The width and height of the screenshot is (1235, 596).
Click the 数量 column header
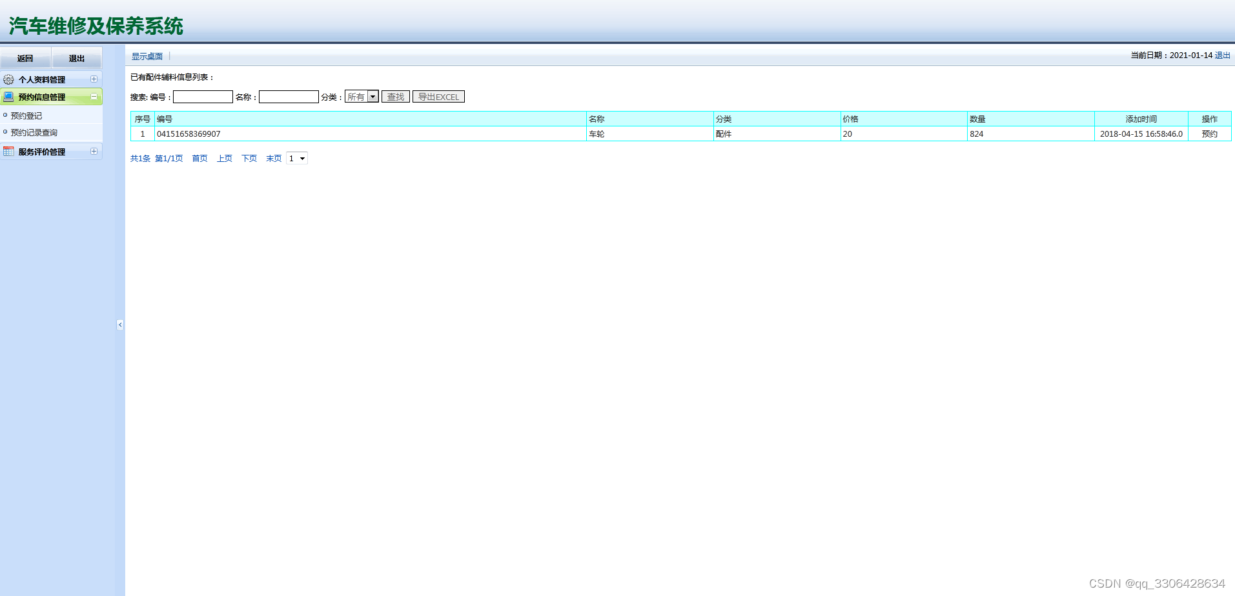(x=1031, y=119)
